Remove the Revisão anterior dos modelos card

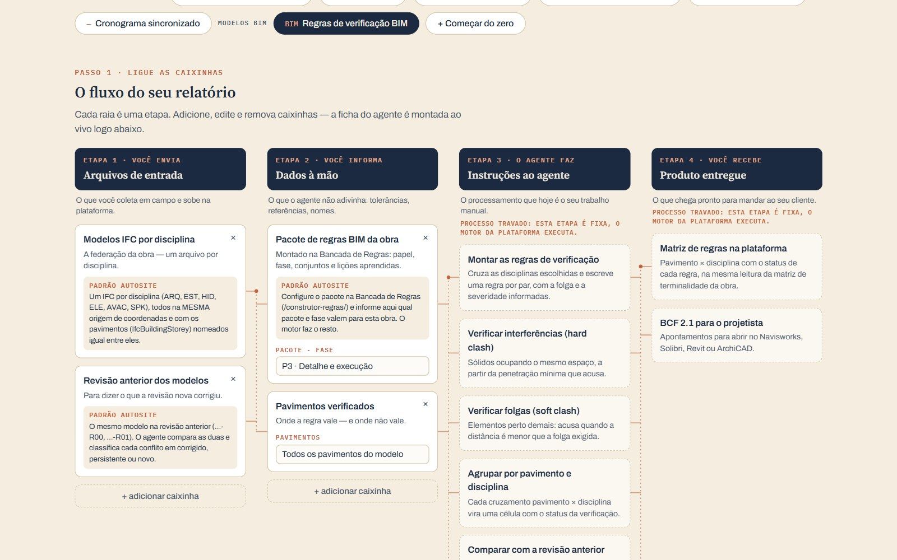point(233,379)
